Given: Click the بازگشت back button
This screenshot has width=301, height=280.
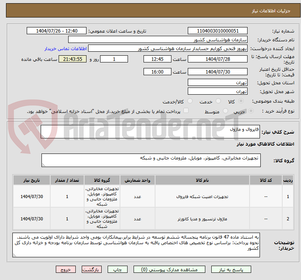Looking at the screenshot, I should tap(92, 270).
